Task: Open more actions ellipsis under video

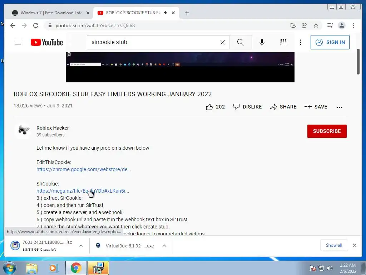Action: (x=340, y=107)
